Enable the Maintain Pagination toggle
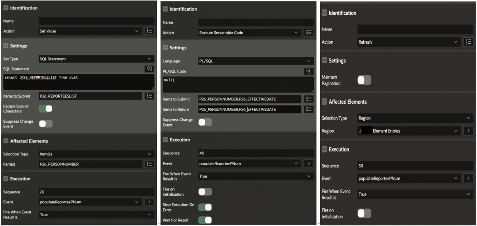477x226 pixels. [364, 80]
